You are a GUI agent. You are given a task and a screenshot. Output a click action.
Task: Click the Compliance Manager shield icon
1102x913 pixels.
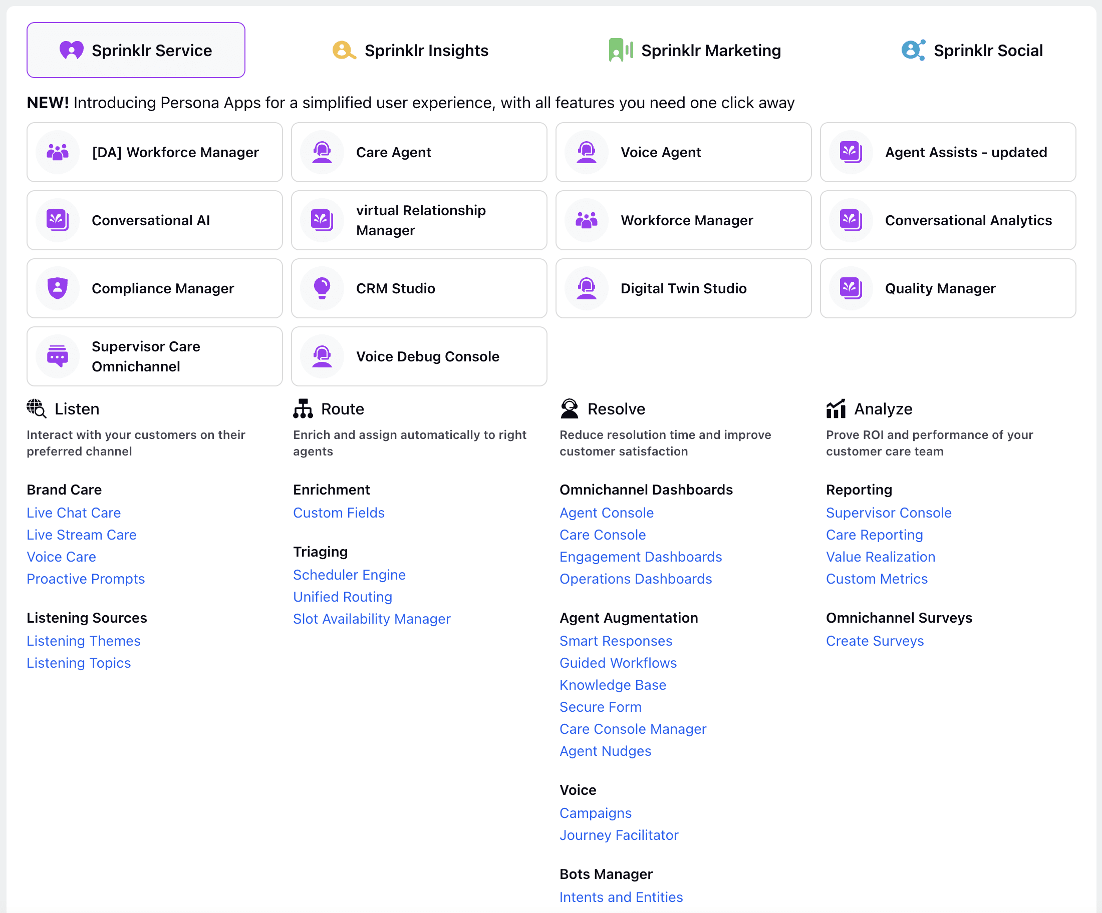[58, 288]
